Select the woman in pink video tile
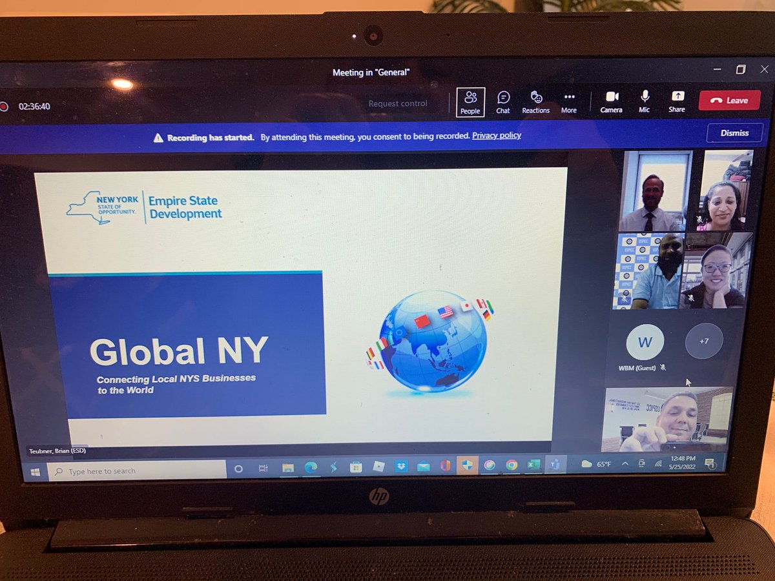Image resolution: width=775 pixels, height=581 pixels. click(x=725, y=190)
